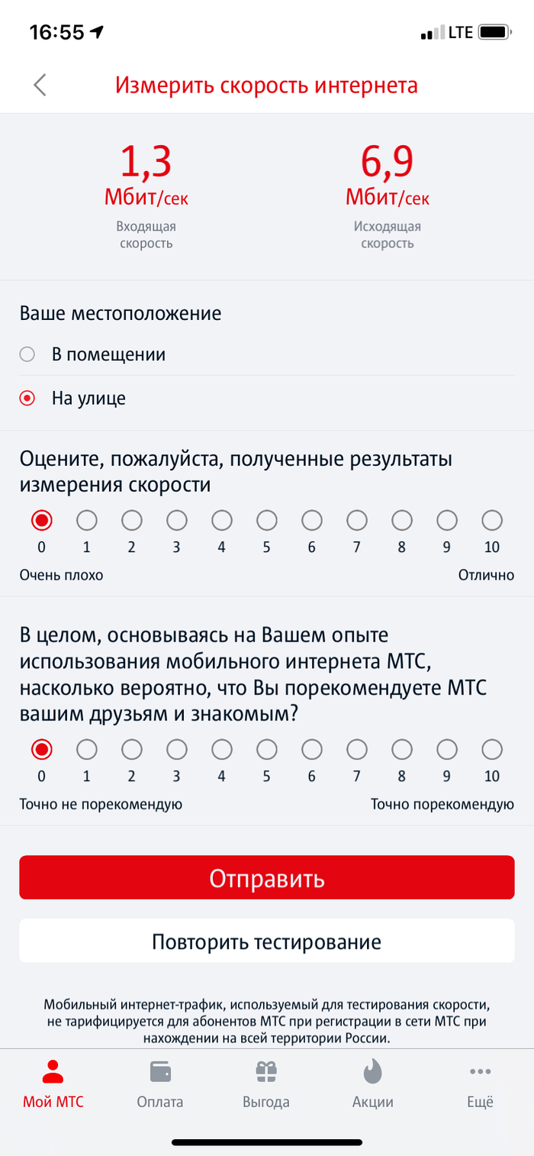Image resolution: width=534 pixels, height=1156 pixels.
Task: Tap the Оплата wallet icon
Action: click(x=160, y=1071)
